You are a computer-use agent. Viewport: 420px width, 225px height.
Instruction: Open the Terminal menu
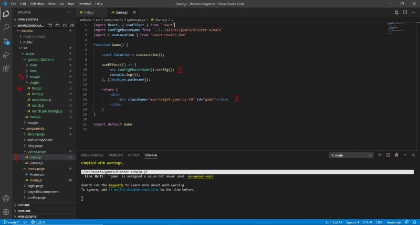85,4
